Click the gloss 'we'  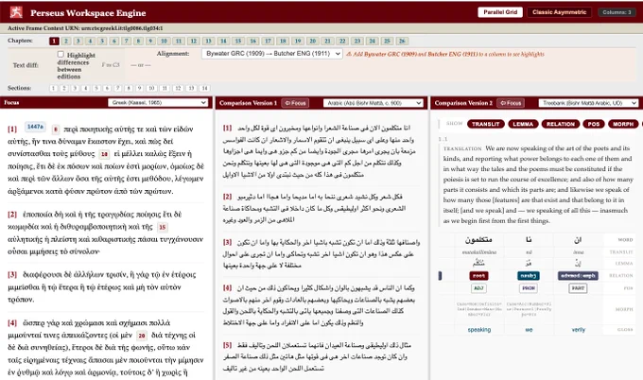click(529, 330)
